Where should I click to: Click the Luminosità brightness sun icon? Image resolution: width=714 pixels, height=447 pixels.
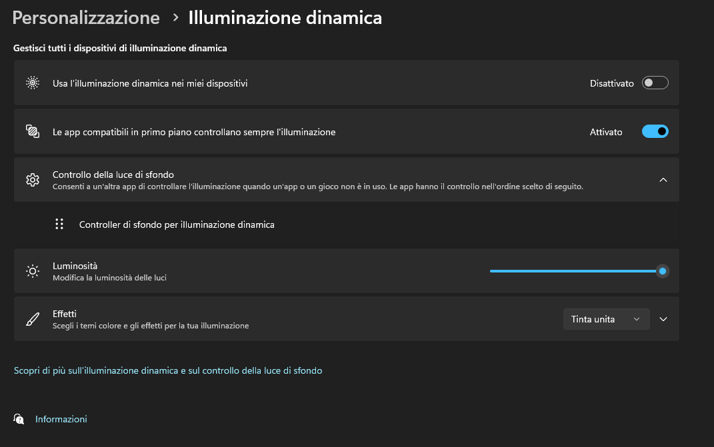(x=33, y=271)
